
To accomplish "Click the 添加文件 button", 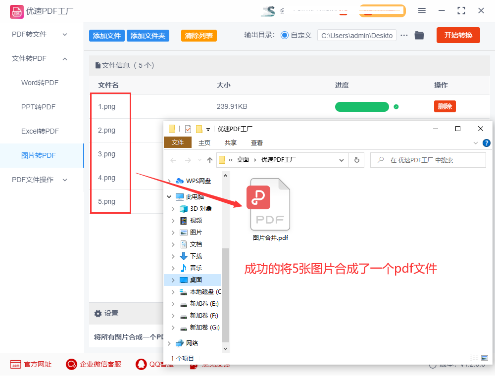I will pyautogui.click(x=107, y=36).
